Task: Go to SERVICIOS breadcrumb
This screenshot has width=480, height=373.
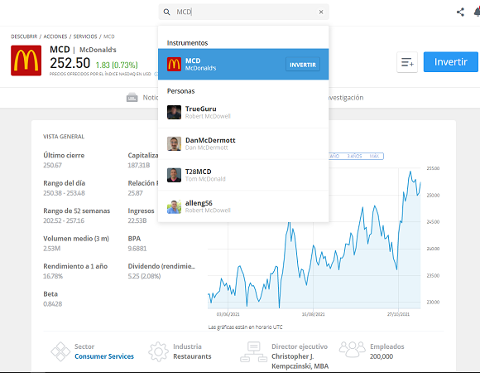Action: tap(85, 36)
